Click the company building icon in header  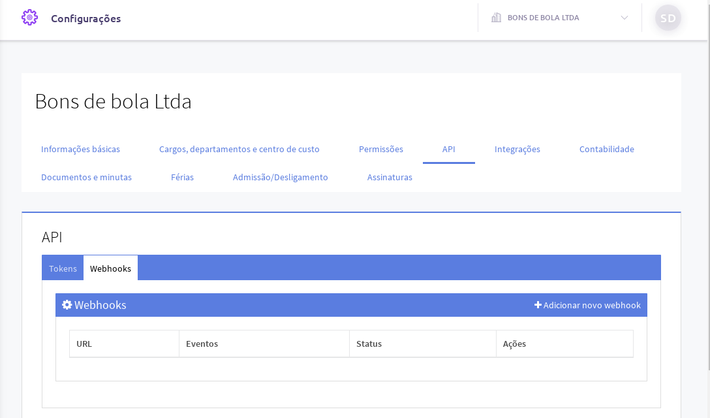[x=496, y=18]
